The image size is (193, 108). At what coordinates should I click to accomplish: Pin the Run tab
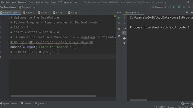(119, 36)
